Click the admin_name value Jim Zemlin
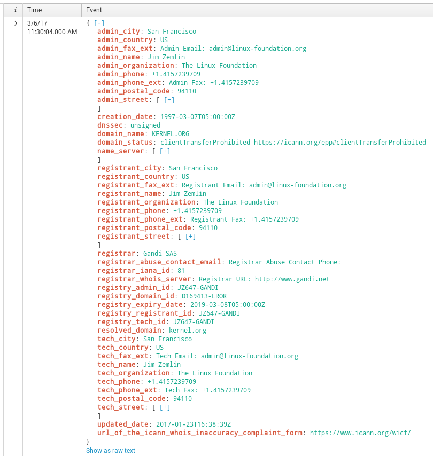Screen dimensions: 433x456 [x=166, y=57]
